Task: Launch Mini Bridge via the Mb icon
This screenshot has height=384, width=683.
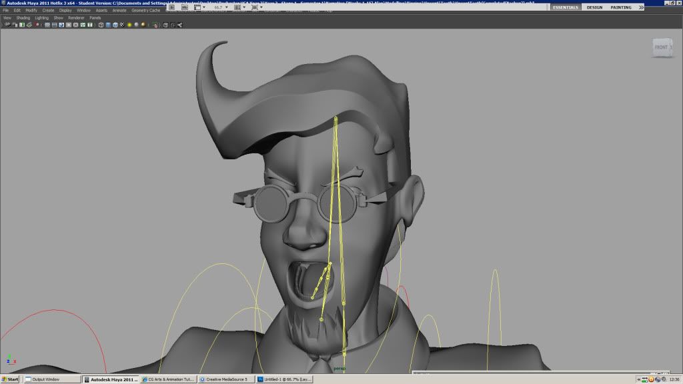Action: tap(185, 7)
